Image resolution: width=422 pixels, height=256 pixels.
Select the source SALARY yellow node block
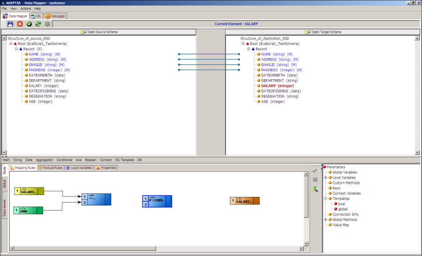(29, 191)
